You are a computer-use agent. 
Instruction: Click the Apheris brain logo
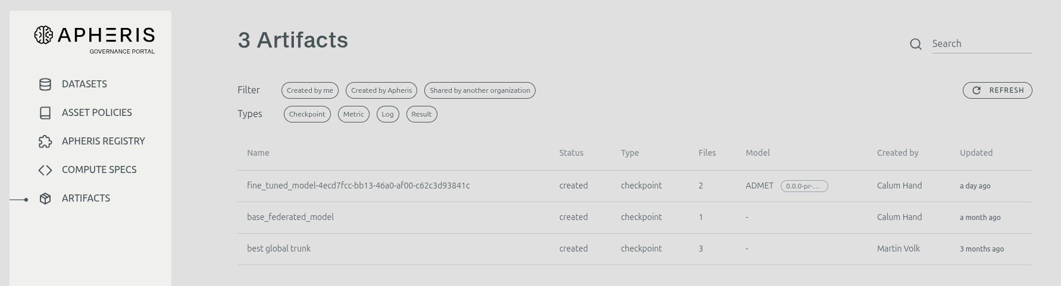[x=43, y=35]
